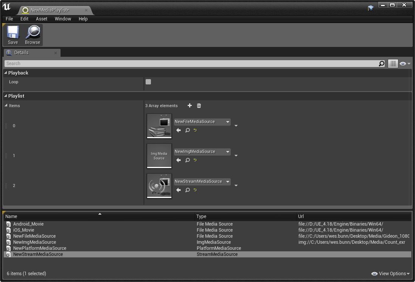Add a new element to the Items array
415x282 pixels.
pyautogui.click(x=190, y=106)
